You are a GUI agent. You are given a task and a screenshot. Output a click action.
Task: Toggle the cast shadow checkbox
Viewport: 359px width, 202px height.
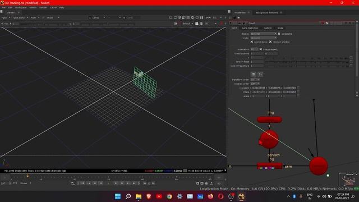[x=252, y=42]
